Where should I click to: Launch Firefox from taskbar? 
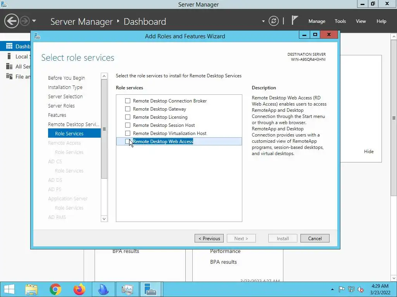click(x=79, y=289)
